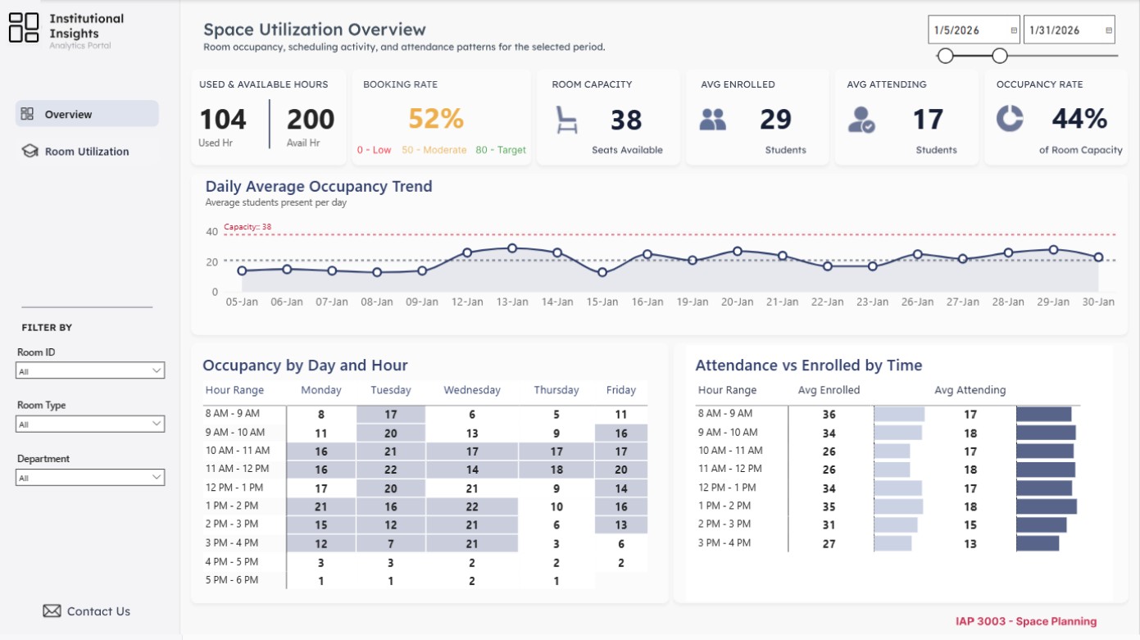Click the Room Capacity chair icon

[566, 120]
